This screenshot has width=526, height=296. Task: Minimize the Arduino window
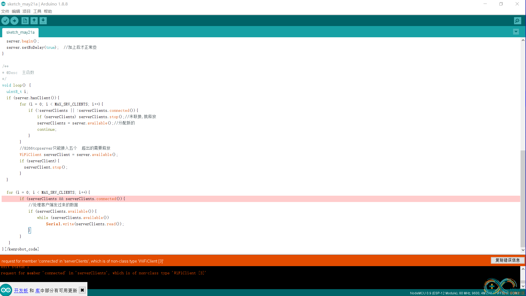(x=485, y=4)
